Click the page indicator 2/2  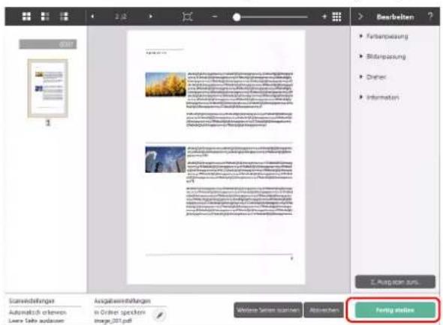(121, 16)
